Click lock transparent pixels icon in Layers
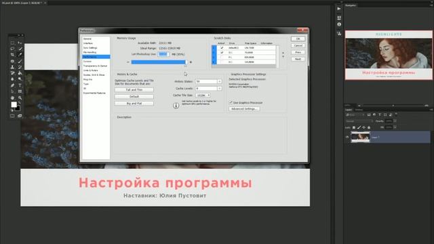434x244 pixels. coord(354,127)
